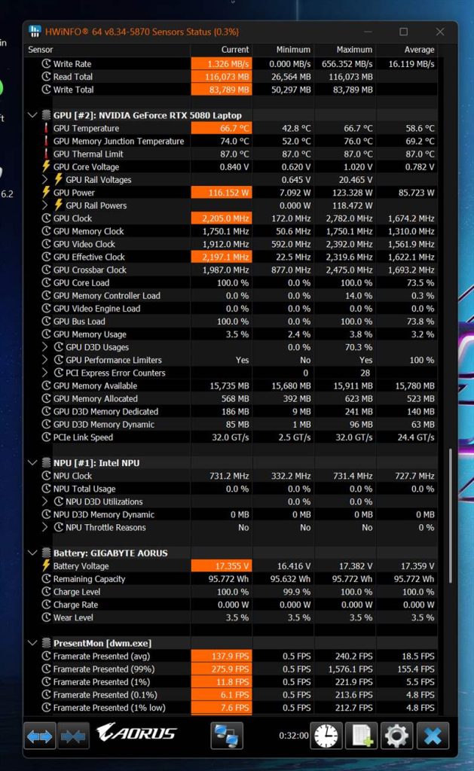The height and width of the screenshot is (771, 474).
Task: Open the network remote monitoring icon
Action: point(226,736)
